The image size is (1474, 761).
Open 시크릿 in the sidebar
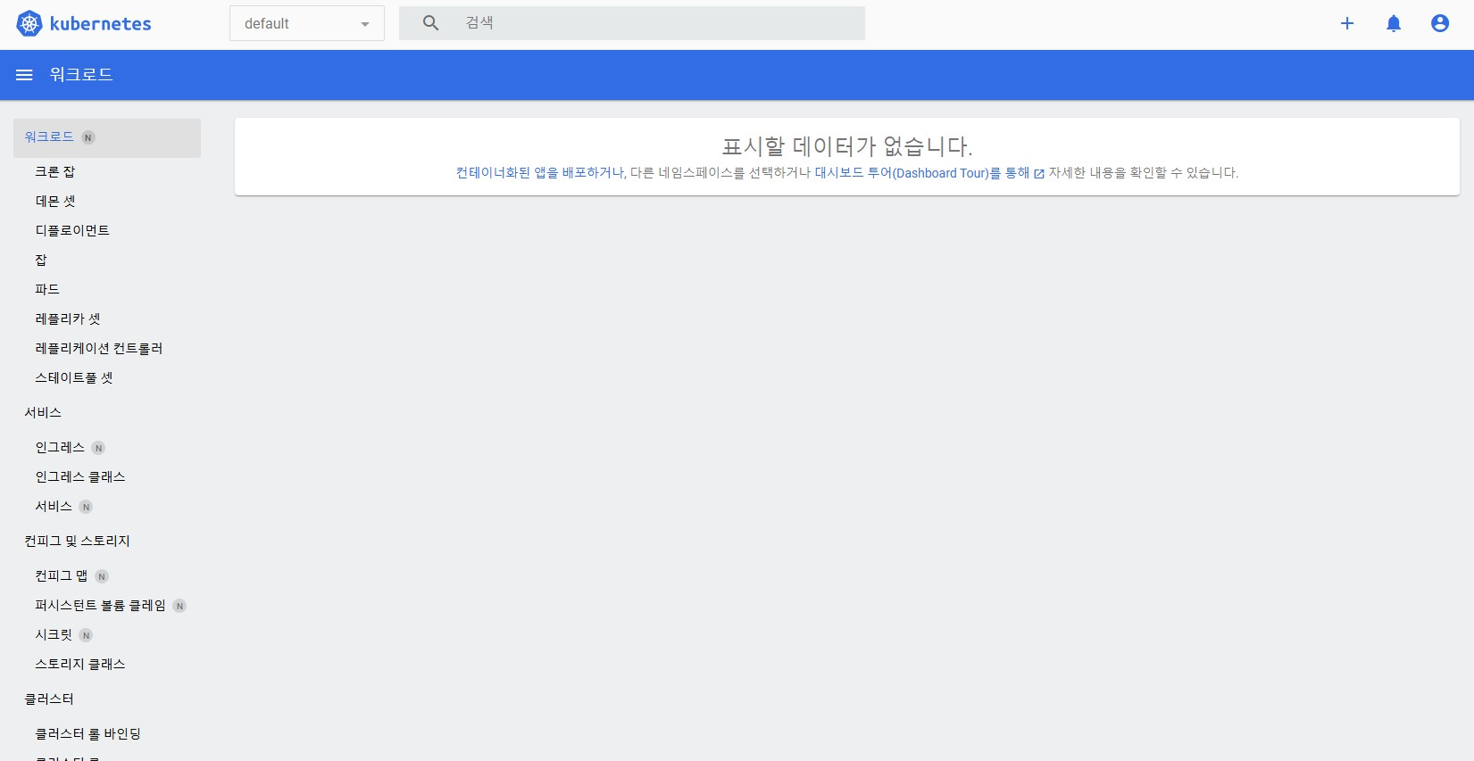point(54,634)
